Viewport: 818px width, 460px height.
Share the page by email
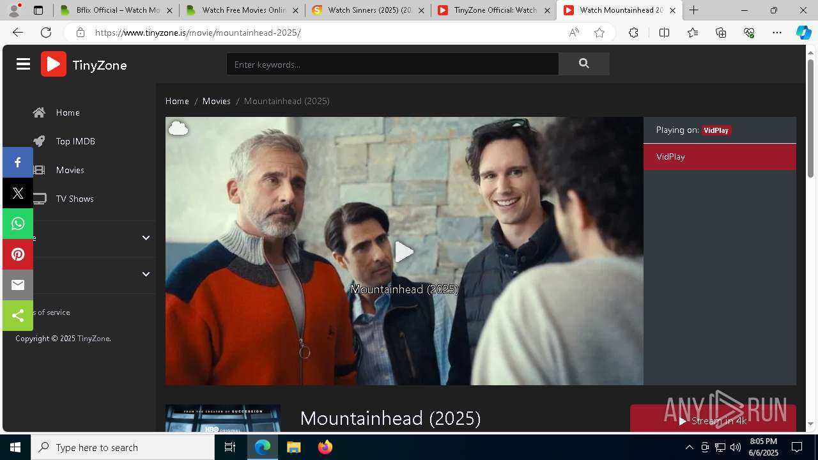coord(18,285)
